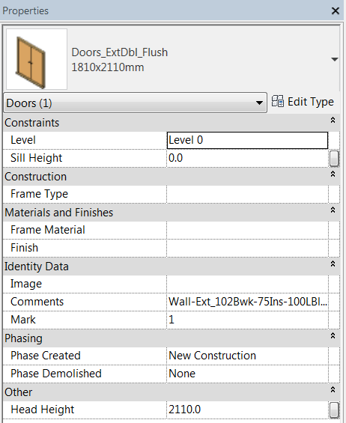Click the Comments value field
This screenshot has width=346, height=423.
click(247, 302)
